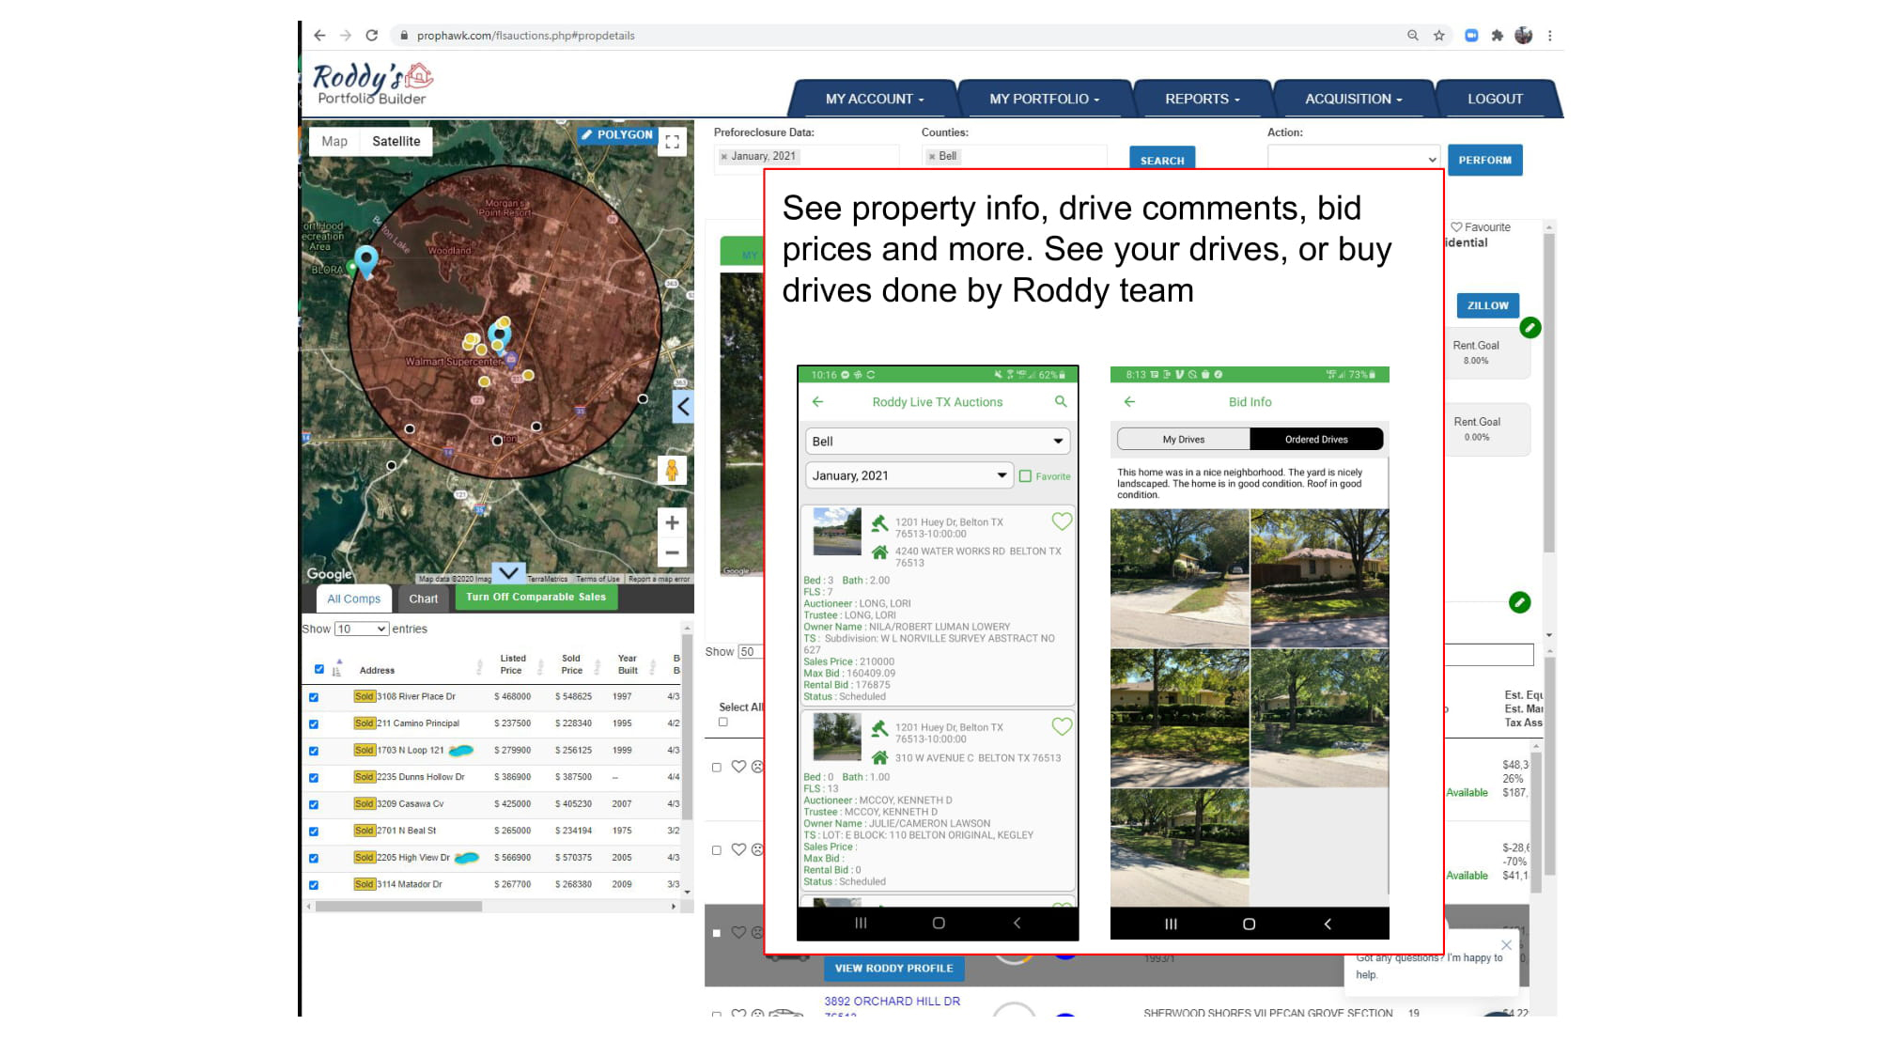Screen dimensions: 1879x1057
Task: Close the chat help popup
Action: (1507, 945)
